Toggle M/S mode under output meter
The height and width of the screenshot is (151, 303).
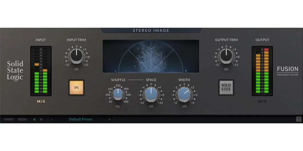point(262,102)
